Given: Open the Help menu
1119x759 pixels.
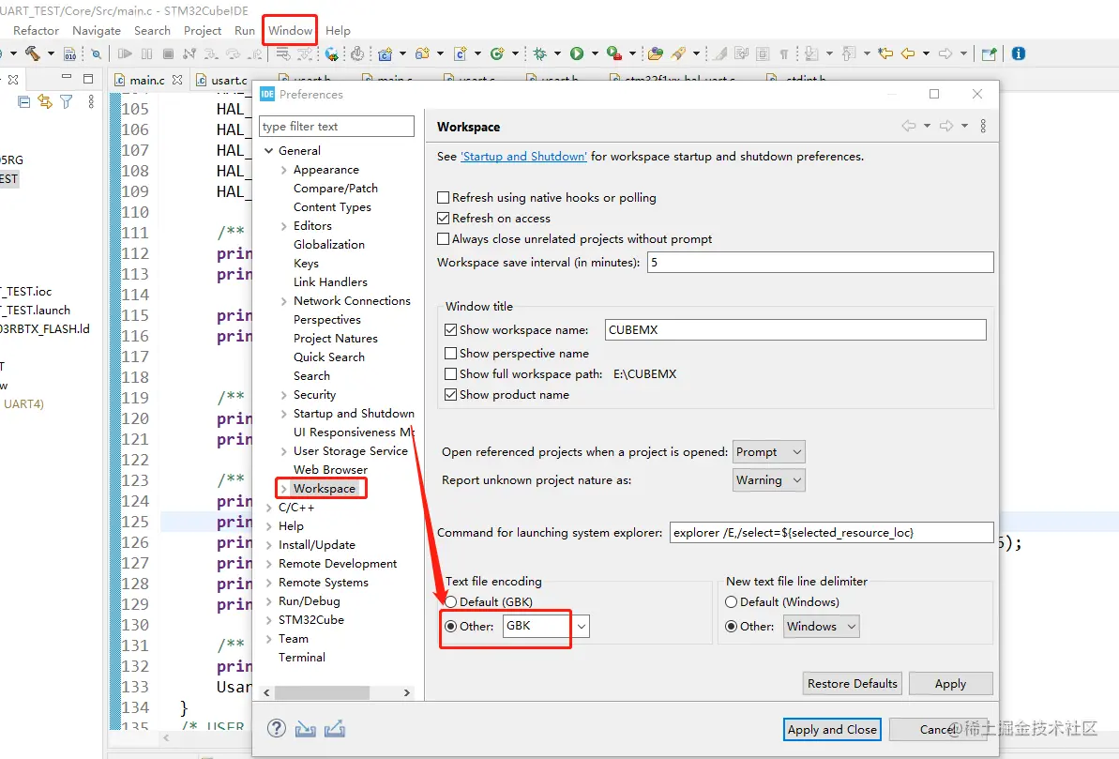Looking at the screenshot, I should coord(338,31).
